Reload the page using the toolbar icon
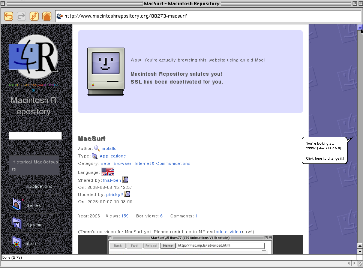This screenshot has width=363, height=268. (34, 16)
